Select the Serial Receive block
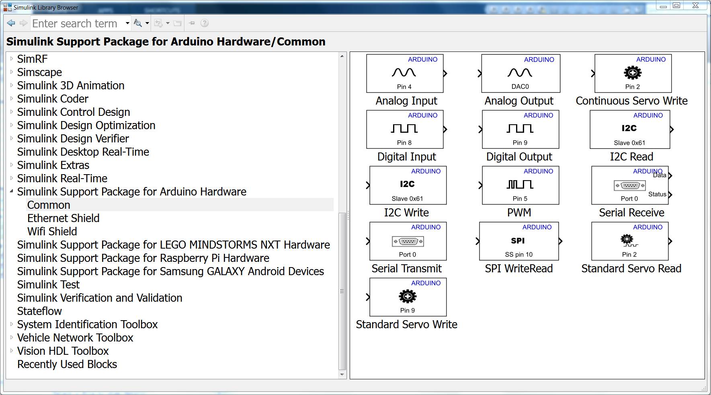Viewport: 711px width, 395px height. (x=630, y=185)
